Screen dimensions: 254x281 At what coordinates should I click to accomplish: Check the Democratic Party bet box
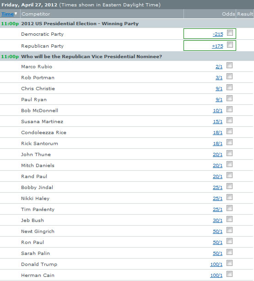230,33
